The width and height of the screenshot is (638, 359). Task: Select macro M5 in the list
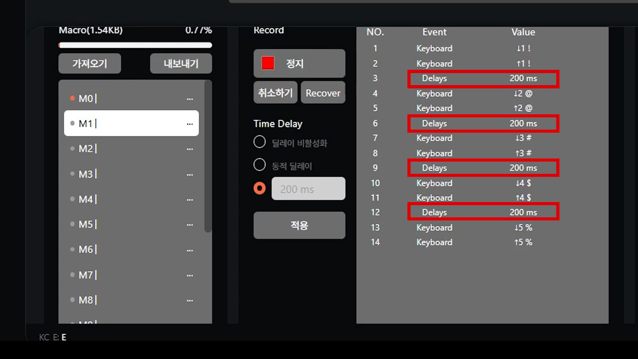[x=131, y=224]
